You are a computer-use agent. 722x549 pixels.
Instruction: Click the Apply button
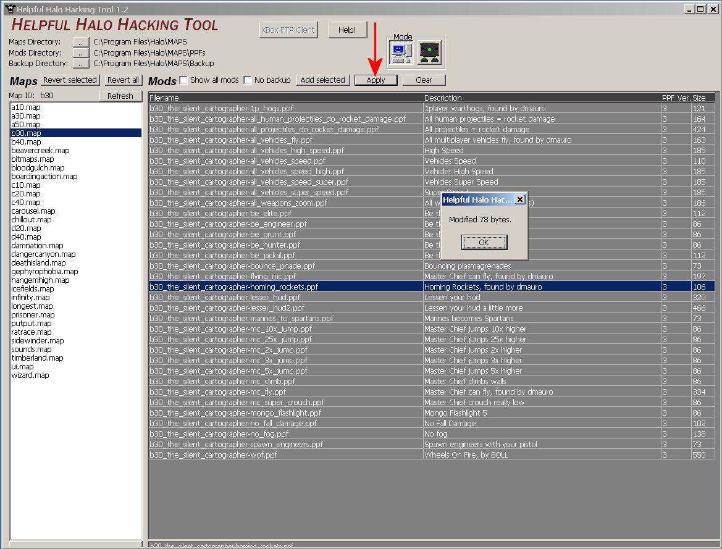(x=376, y=80)
